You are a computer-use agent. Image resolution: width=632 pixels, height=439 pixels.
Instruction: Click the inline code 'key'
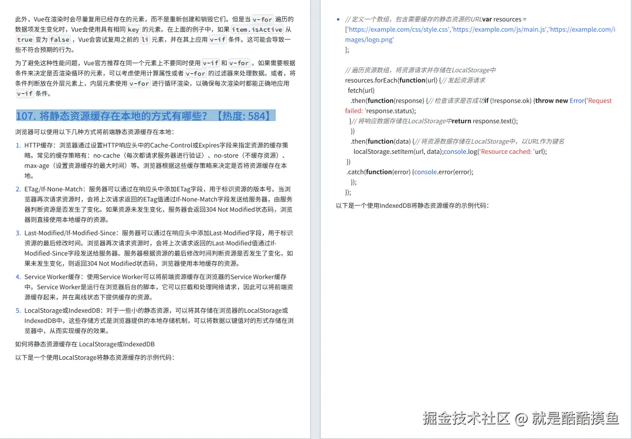click(134, 29)
